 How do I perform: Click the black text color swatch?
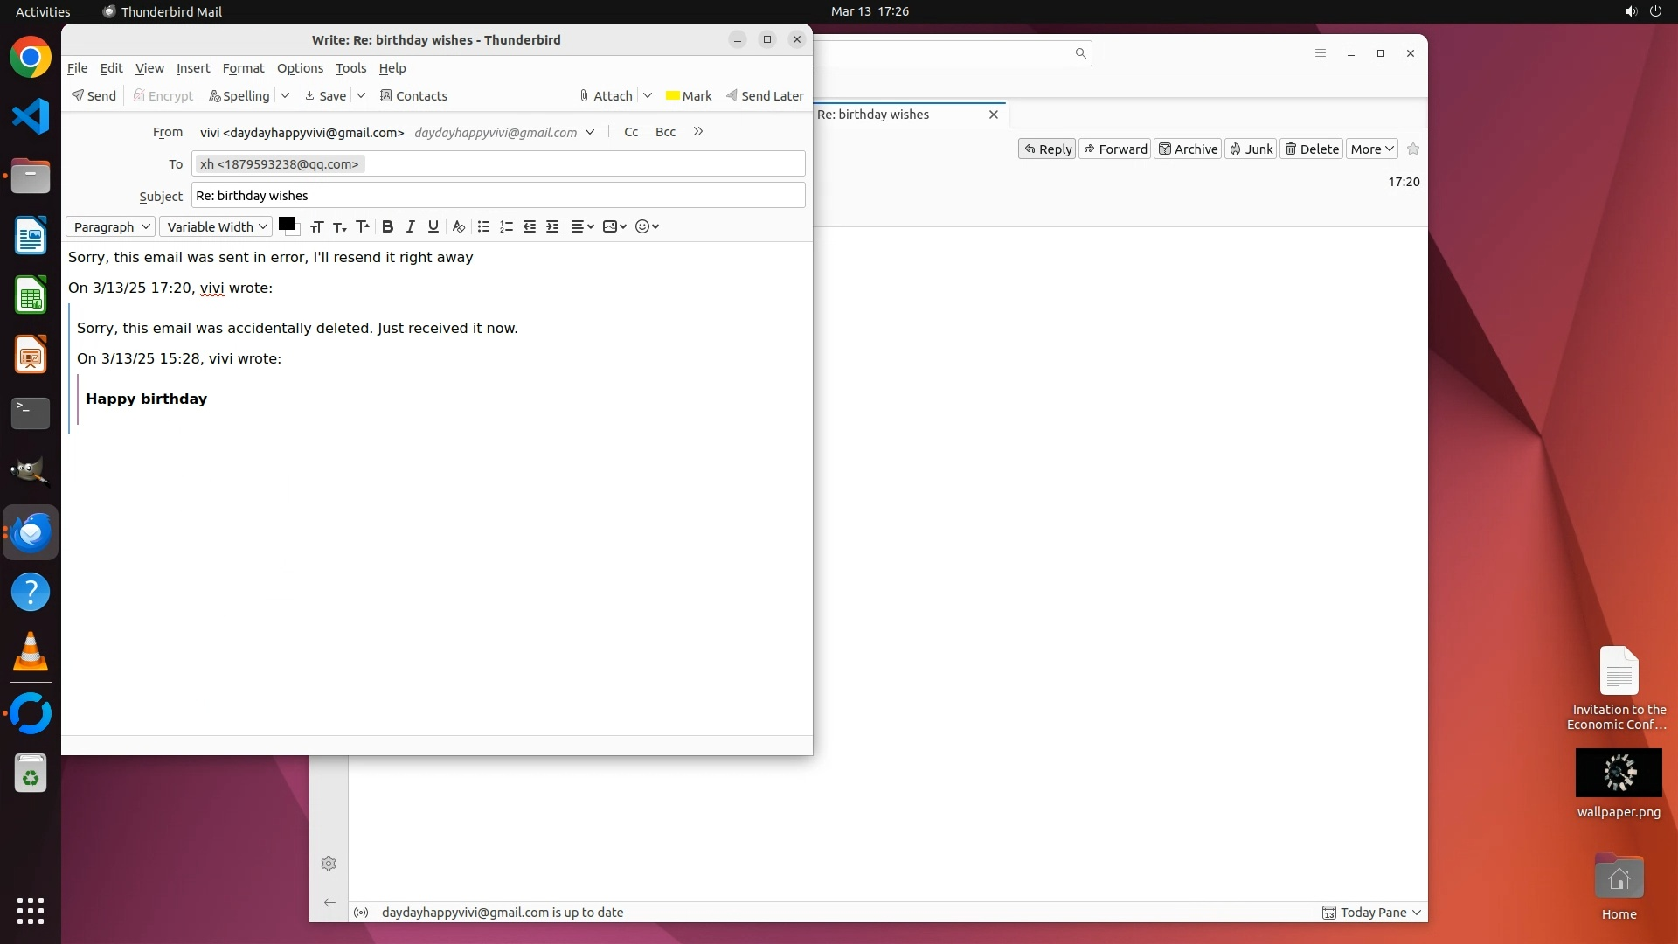click(286, 224)
